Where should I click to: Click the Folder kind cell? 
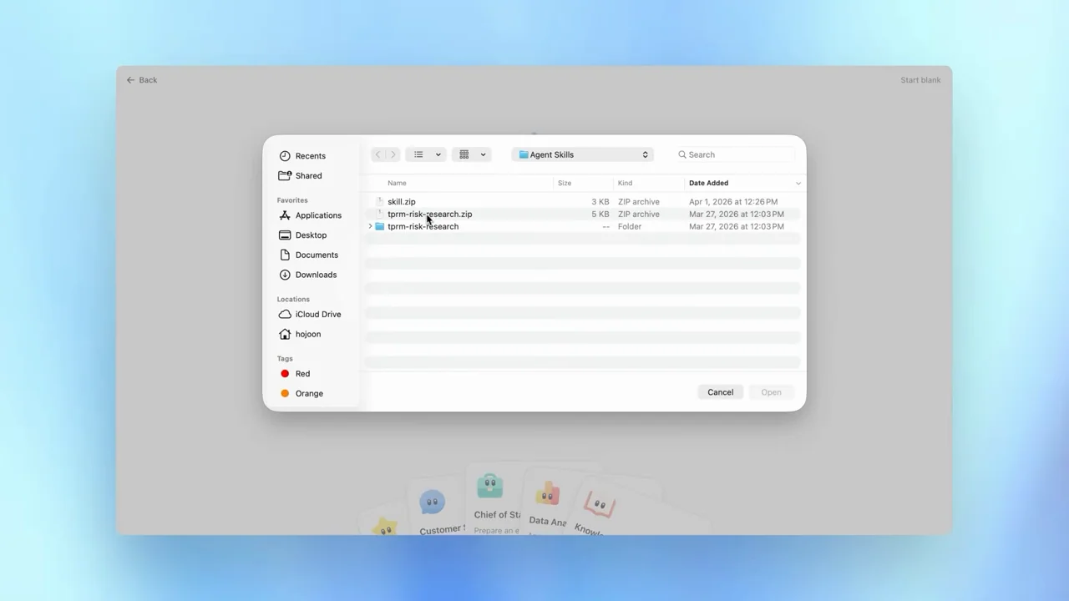point(630,226)
